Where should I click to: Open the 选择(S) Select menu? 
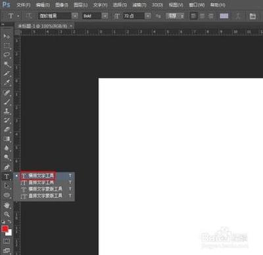pos(120,5)
